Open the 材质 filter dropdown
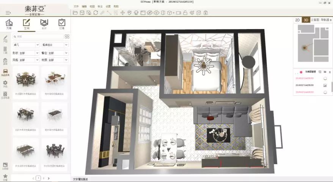The image size is (333, 182). click(x=58, y=60)
